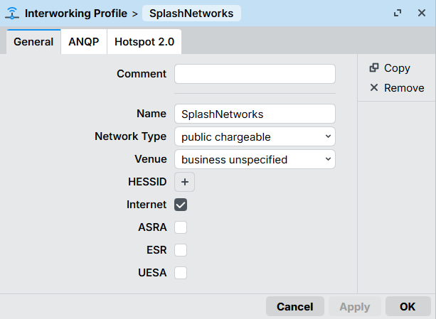Confirm with the OK button
Image resolution: width=436 pixels, height=319 pixels.
408,307
